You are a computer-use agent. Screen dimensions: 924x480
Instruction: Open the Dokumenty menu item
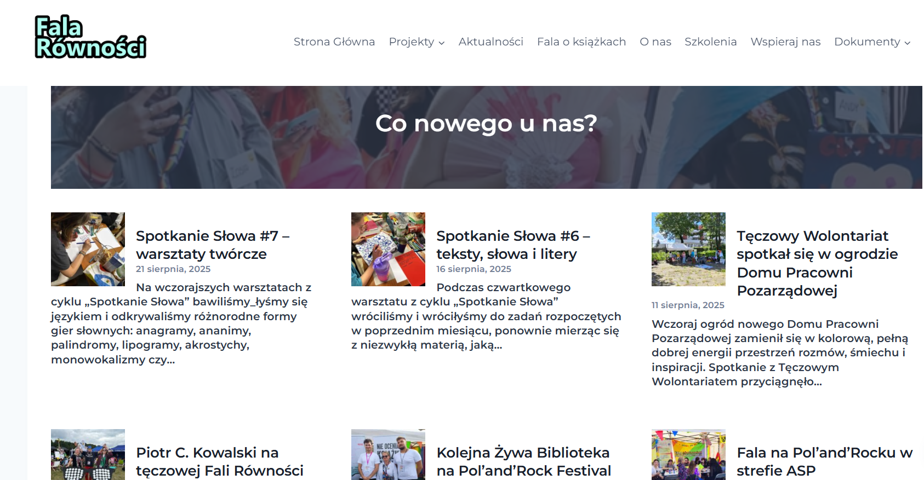pos(867,42)
